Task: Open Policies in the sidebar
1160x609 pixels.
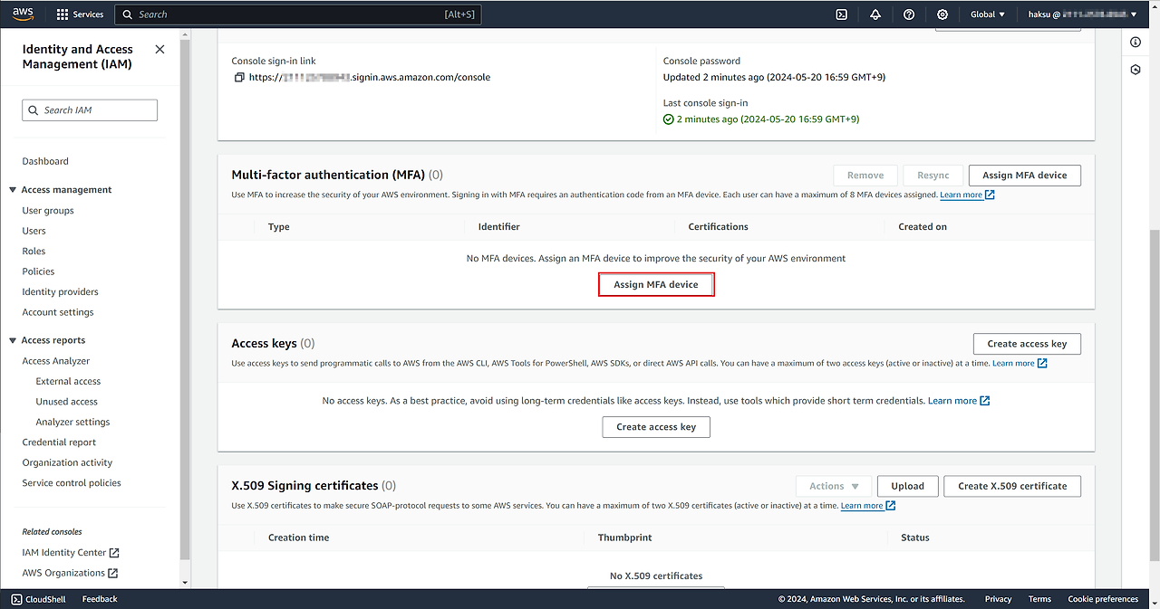Action: click(38, 271)
